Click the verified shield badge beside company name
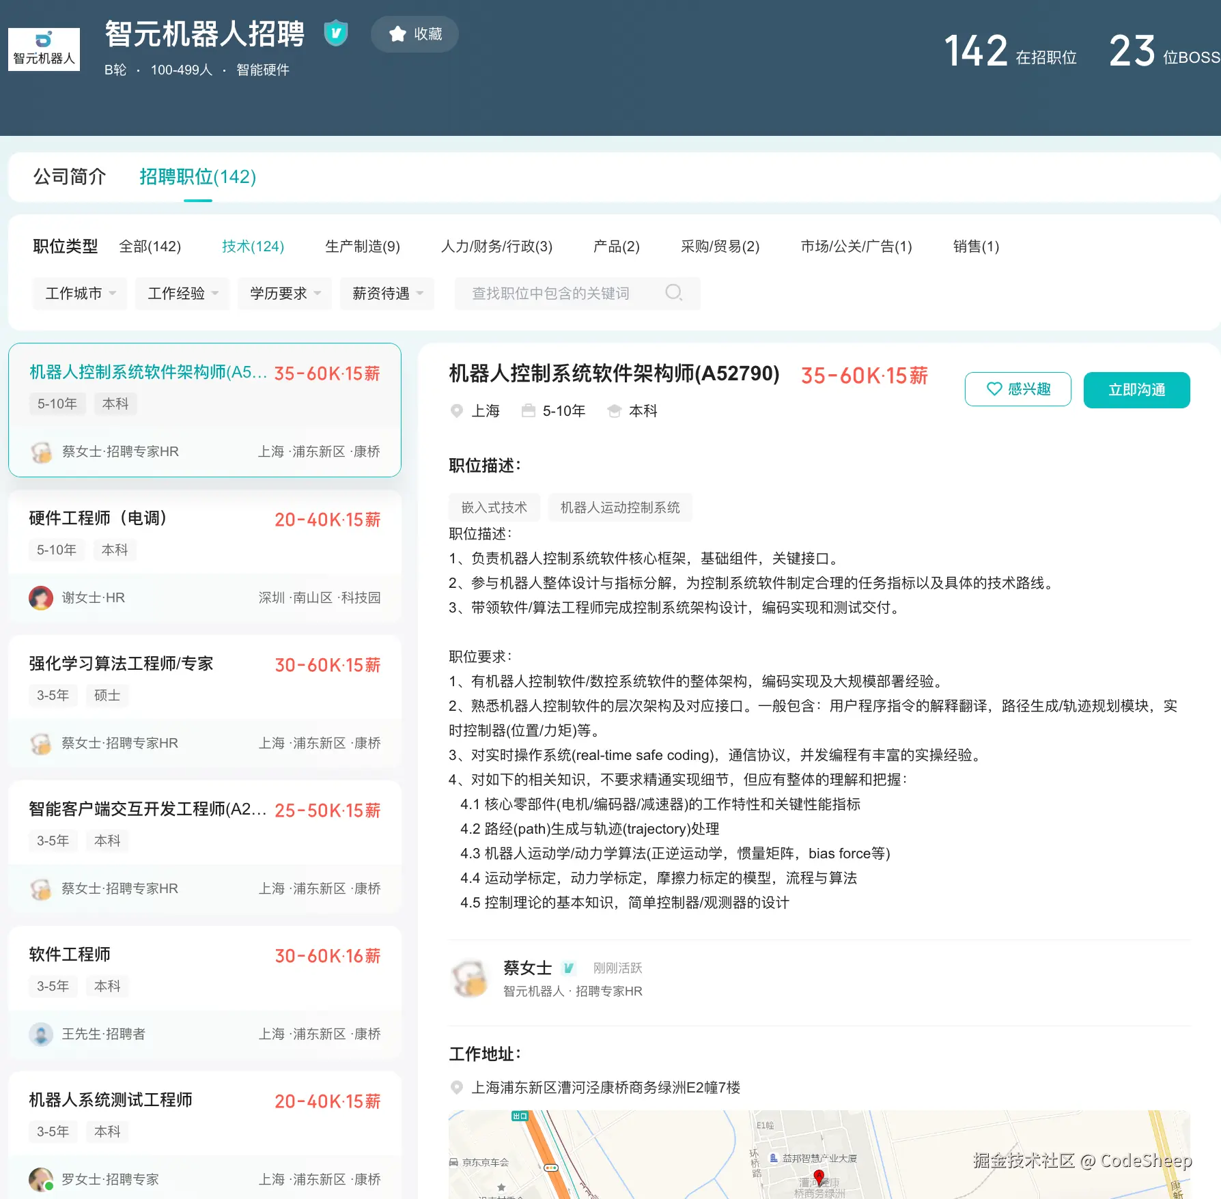1221x1199 pixels. [x=336, y=33]
